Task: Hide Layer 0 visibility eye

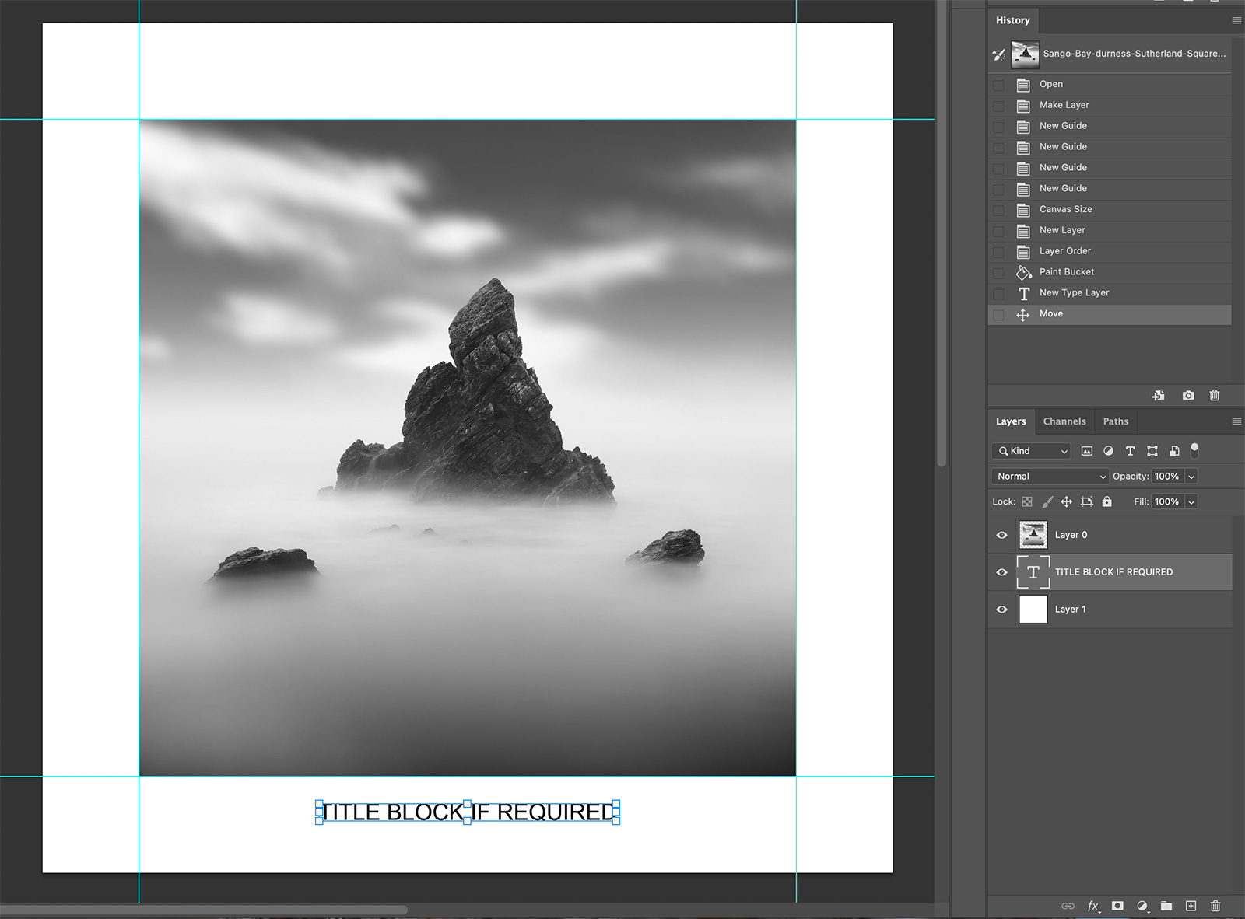Action: (x=1001, y=535)
